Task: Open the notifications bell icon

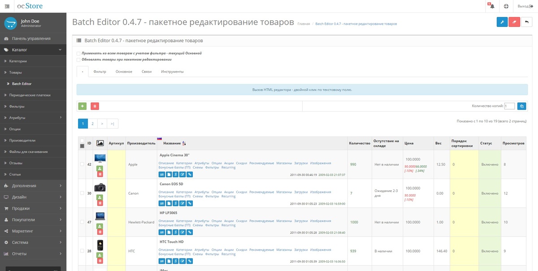Action: tap(492, 6)
